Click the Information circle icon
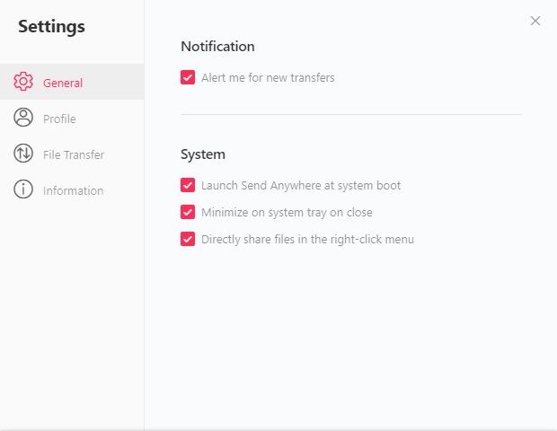Viewport: 557px width, 431px height. [23, 189]
